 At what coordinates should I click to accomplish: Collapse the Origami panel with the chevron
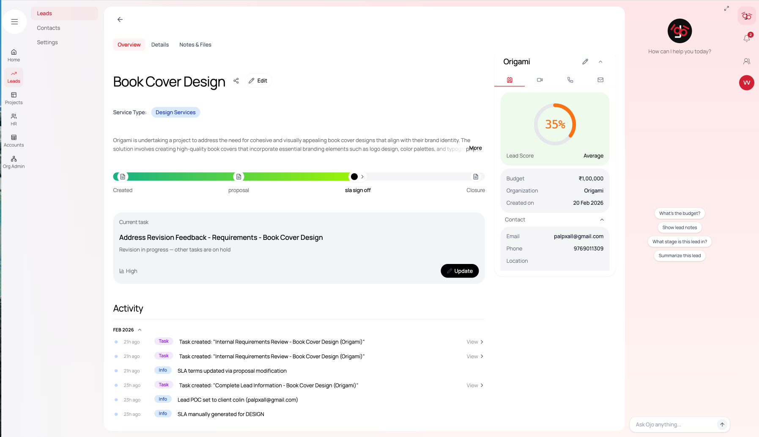600,62
